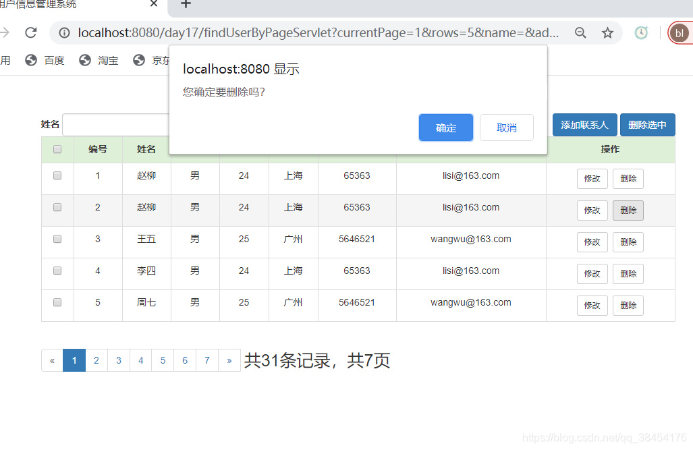Screen dimensions: 693x450
Task: Go to pagination page 2
Action: [96, 360]
